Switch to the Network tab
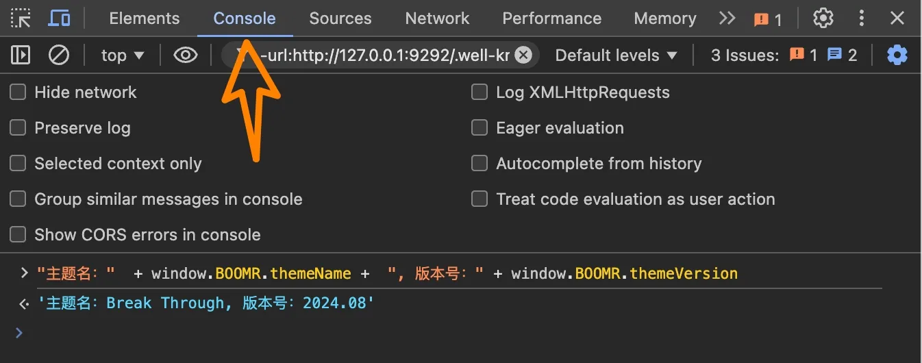922x363 pixels. [x=437, y=18]
